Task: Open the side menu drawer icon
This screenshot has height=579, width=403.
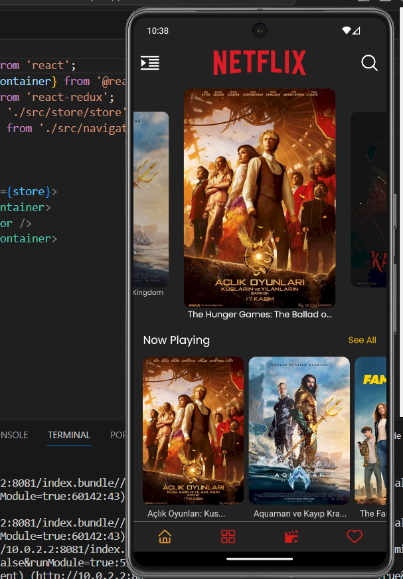Action: 150,63
